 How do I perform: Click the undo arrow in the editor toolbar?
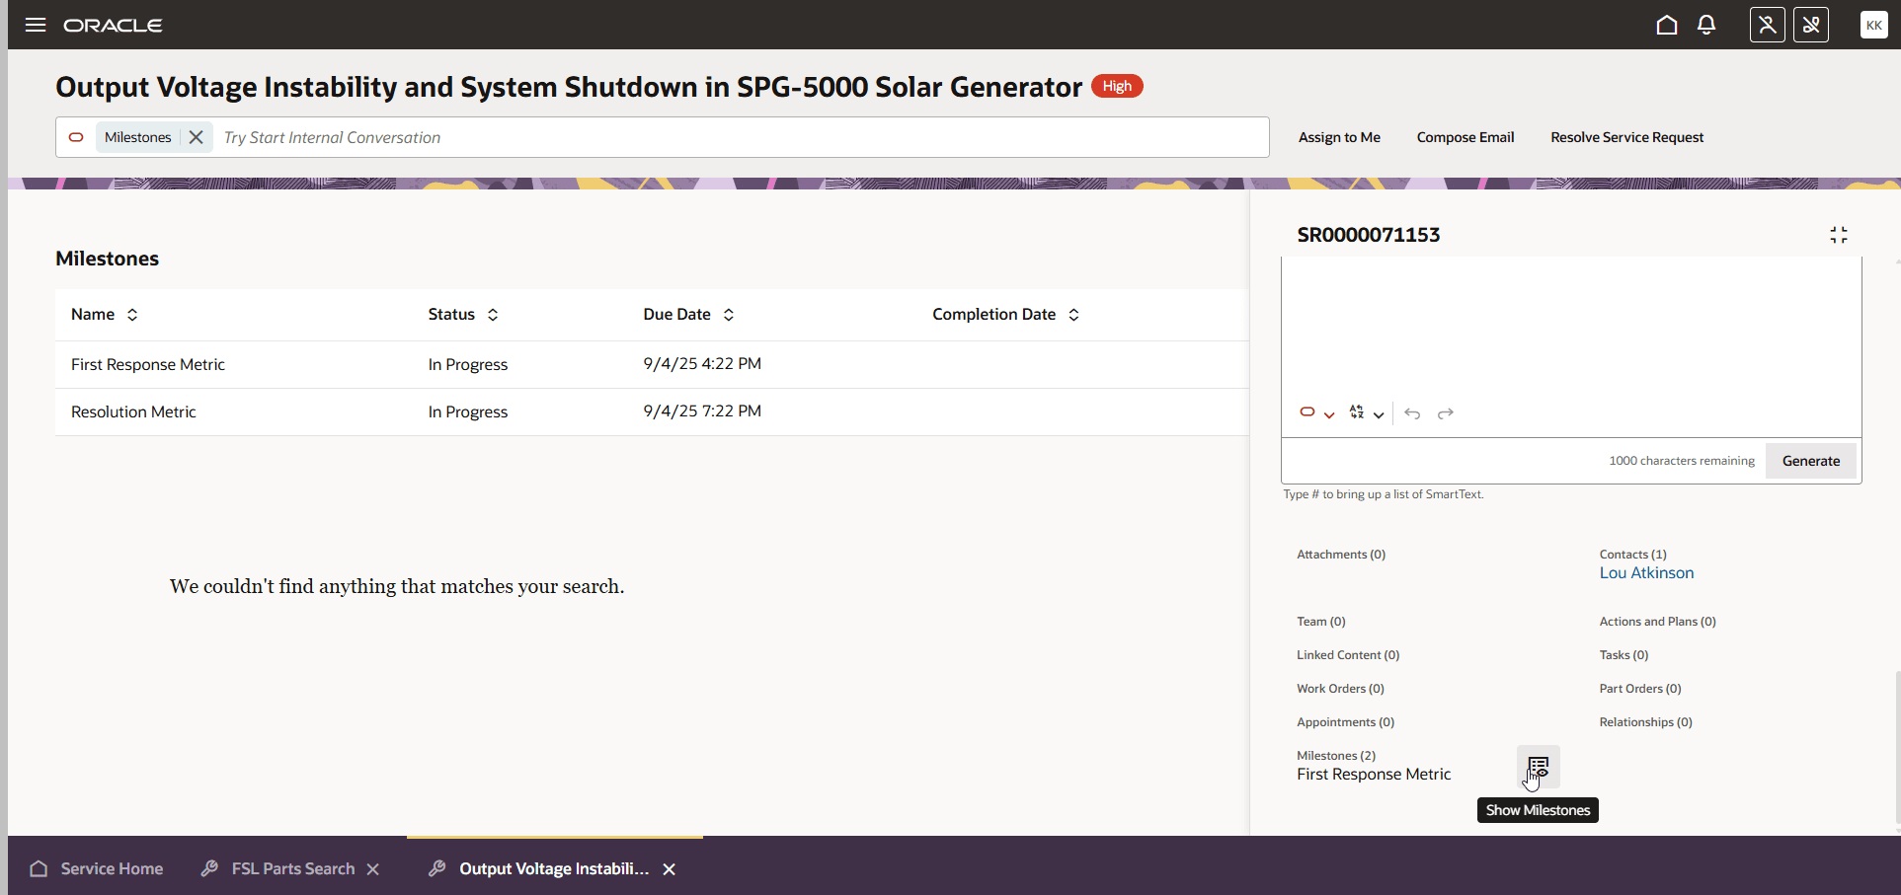click(1412, 412)
